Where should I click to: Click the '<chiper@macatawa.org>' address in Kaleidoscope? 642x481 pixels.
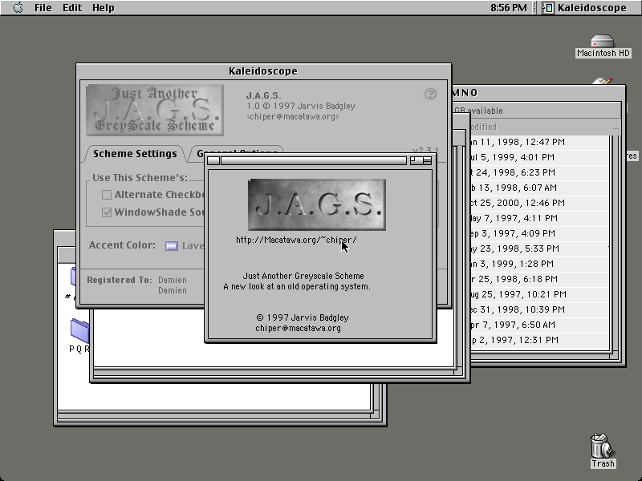pos(293,117)
